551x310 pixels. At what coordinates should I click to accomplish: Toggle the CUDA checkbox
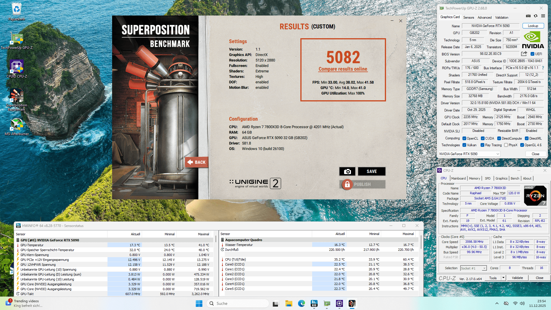click(x=483, y=138)
